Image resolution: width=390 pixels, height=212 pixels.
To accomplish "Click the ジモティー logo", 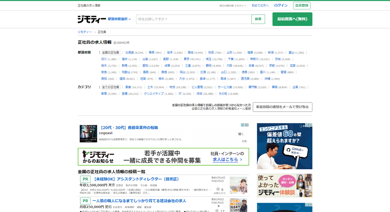I will click(92, 19).
